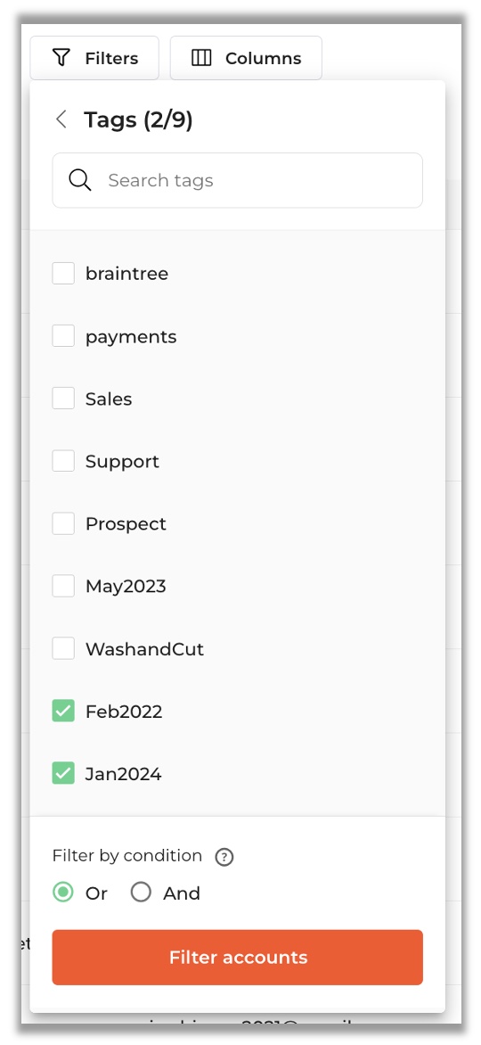The width and height of the screenshot is (481, 1045).
Task: Uncheck the green Jan2024 checkmark
Action: pos(63,774)
